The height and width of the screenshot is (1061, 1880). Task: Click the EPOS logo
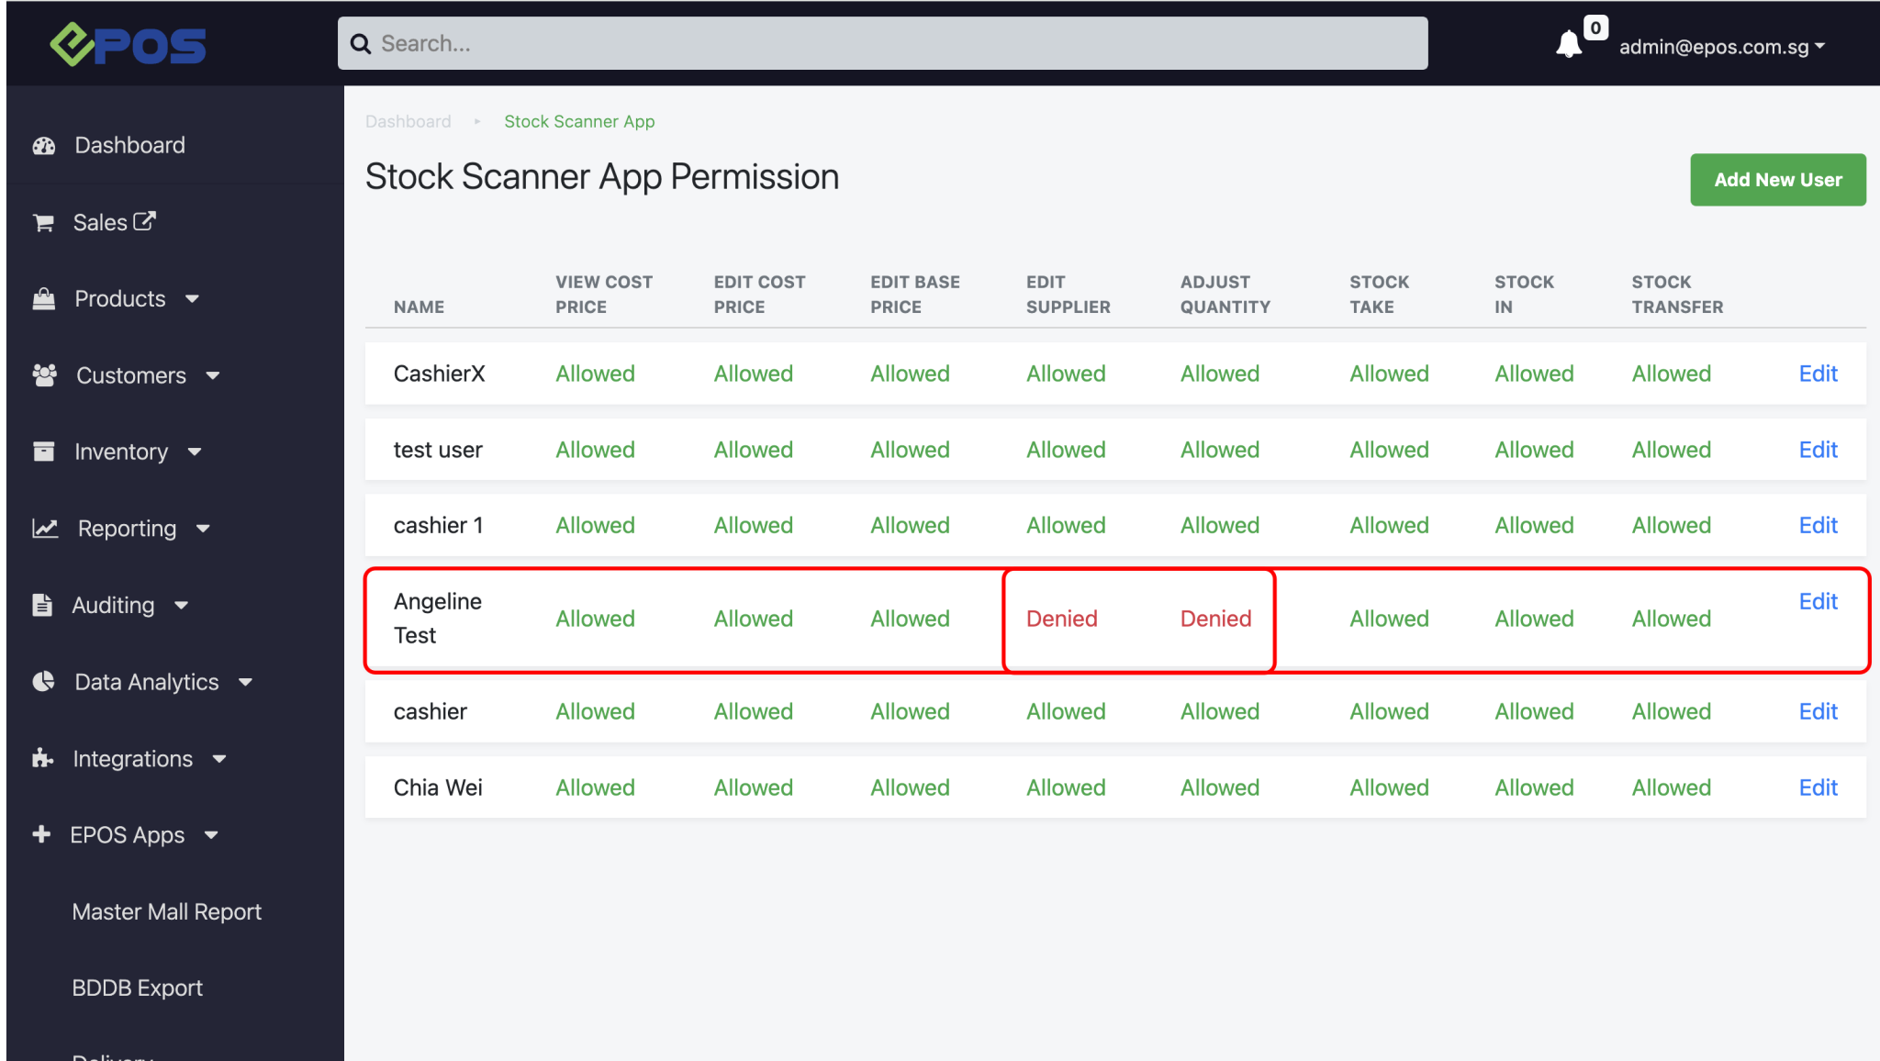128,44
